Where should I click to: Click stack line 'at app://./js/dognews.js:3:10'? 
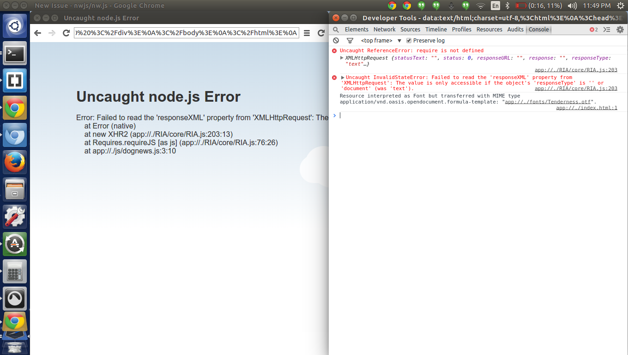tap(130, 151)
